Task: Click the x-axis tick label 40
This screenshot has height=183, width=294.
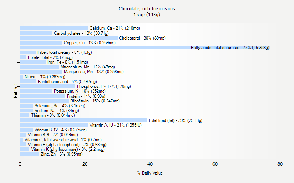Action: pyautogui.click(x=150, y=164)
